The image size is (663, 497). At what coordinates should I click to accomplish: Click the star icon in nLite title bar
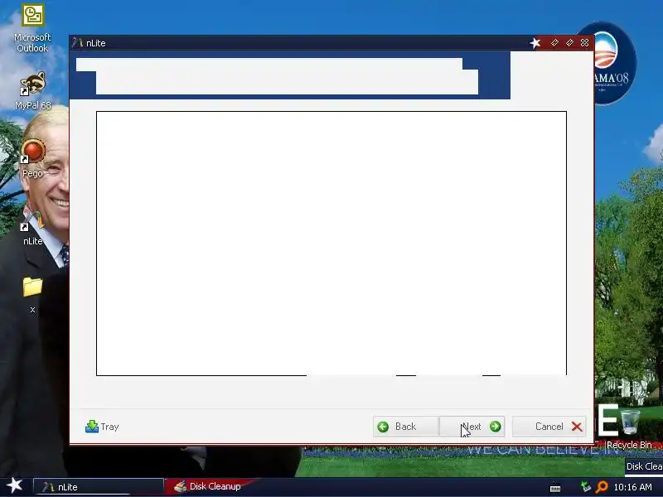click(535, 43)
